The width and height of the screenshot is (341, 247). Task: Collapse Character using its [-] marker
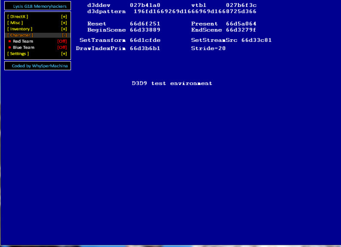[x=65, y=35]
